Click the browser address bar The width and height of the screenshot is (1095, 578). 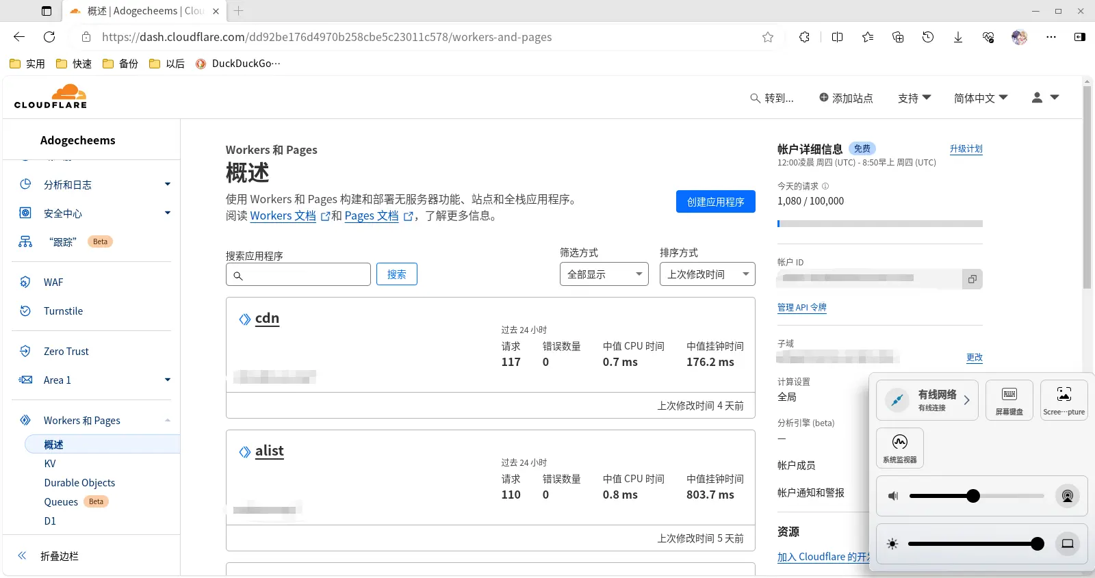click(424, 37)
